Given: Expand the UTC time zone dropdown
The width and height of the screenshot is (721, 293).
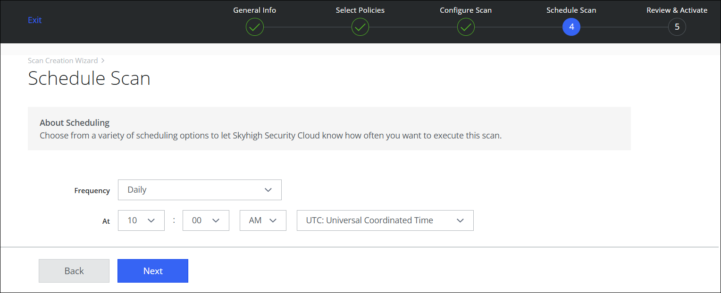Looking at the screenshot, I should pos(385,220).
